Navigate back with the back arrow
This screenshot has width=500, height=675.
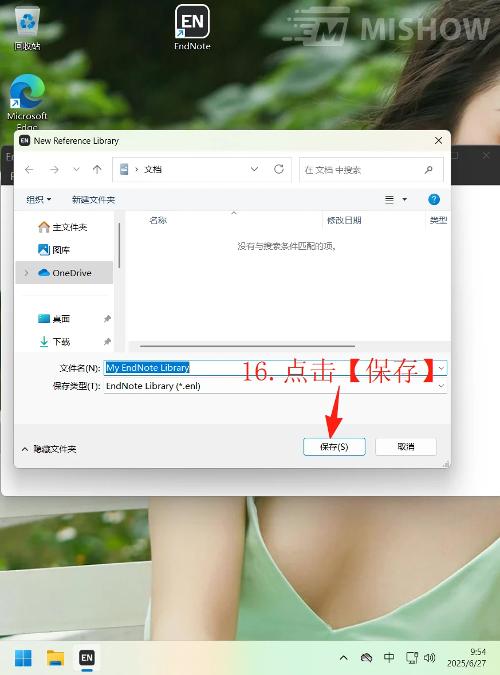[29, 169]
